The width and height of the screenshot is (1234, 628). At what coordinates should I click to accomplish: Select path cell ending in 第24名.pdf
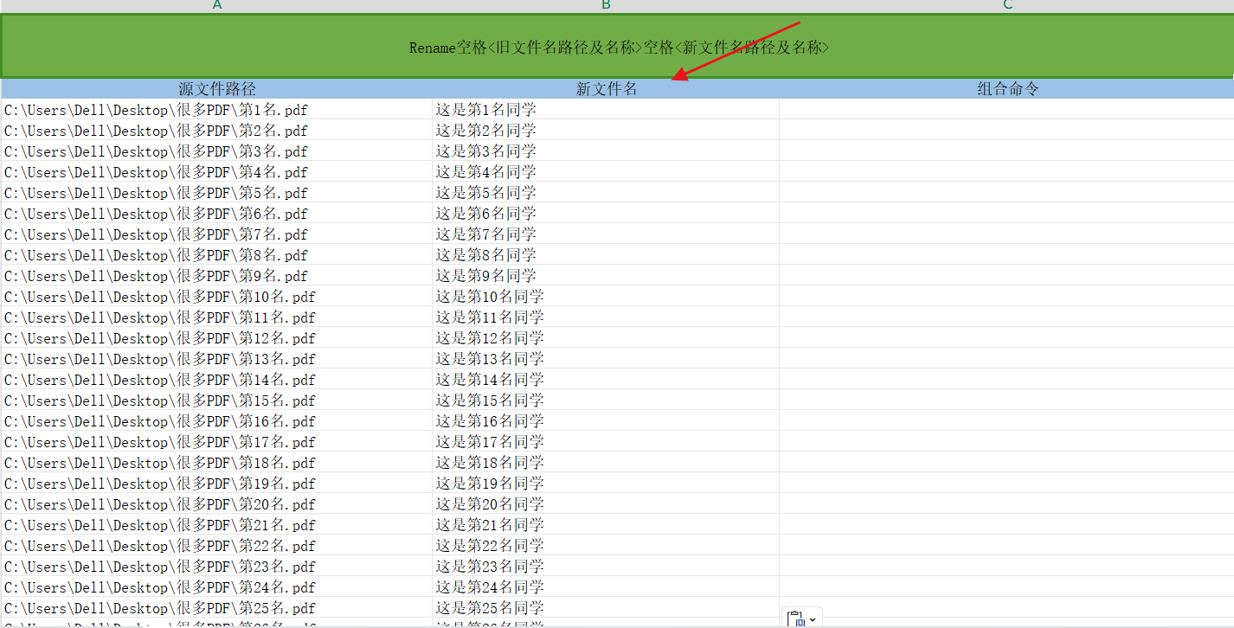pos(217,587)
